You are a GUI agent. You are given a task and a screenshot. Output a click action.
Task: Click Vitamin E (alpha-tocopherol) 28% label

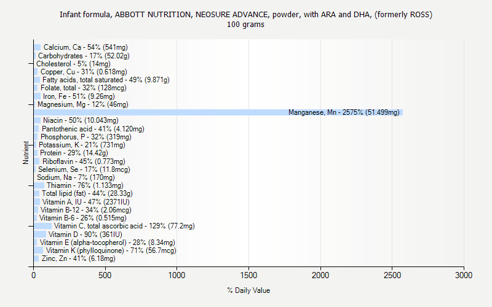pos(108,243)
